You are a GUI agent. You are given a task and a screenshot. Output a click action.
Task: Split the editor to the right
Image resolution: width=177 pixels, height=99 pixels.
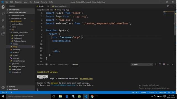[168, 6]
